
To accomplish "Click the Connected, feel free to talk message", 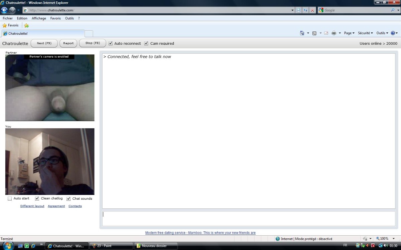I will click(x=137, y=57).
